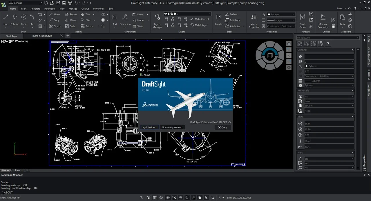Click the Match Layer button
The image size is (371, 201).
pyautogui.click(x=199, y=25)
